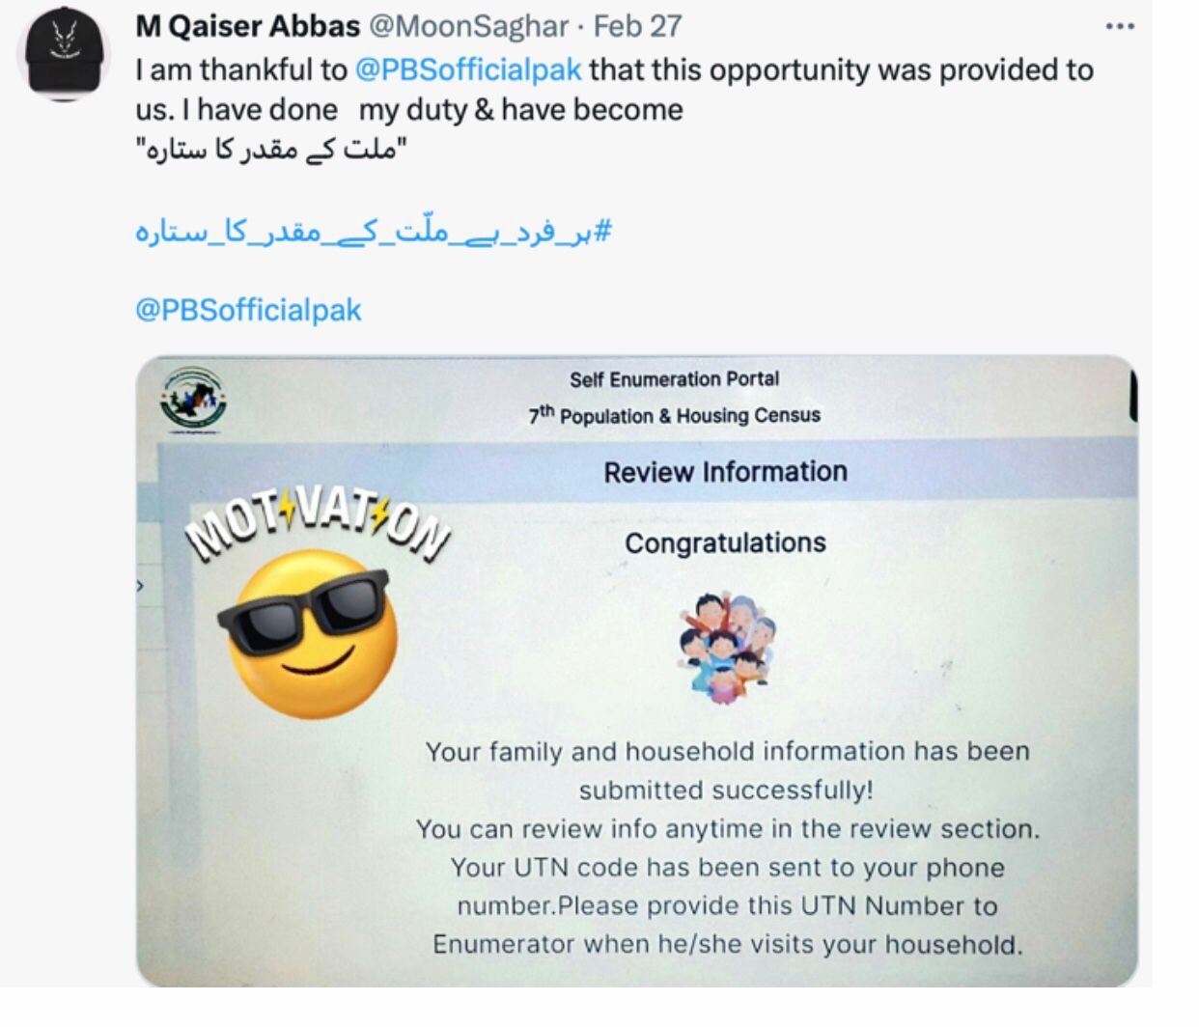The height and width of the screenshot is (1027, 1199).
Task: Click the Self Enumeration Portal title
Action: click(674, 379)
